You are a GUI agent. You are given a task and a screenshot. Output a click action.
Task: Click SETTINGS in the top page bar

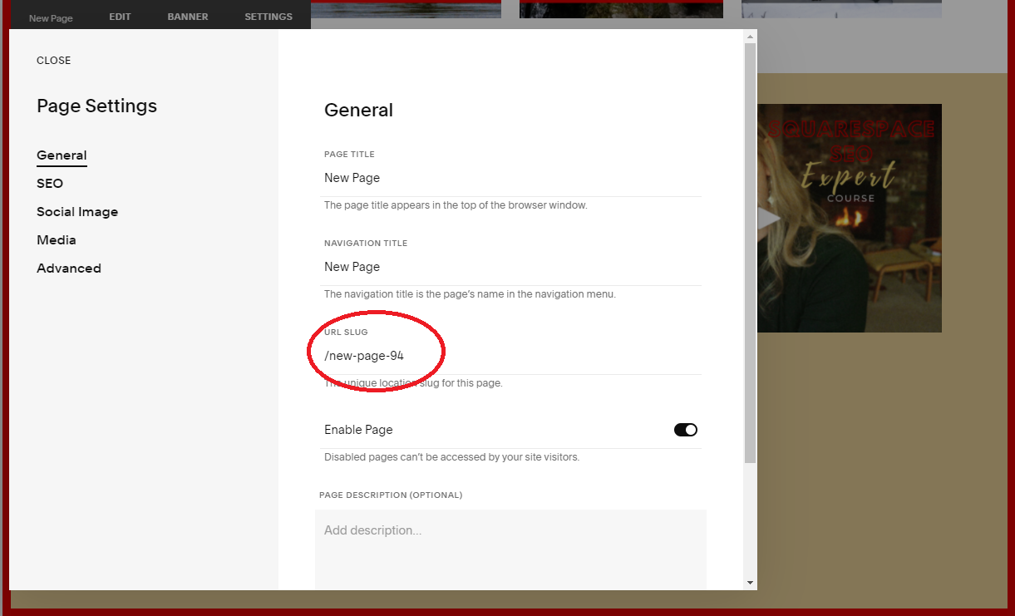coord(269,17)
